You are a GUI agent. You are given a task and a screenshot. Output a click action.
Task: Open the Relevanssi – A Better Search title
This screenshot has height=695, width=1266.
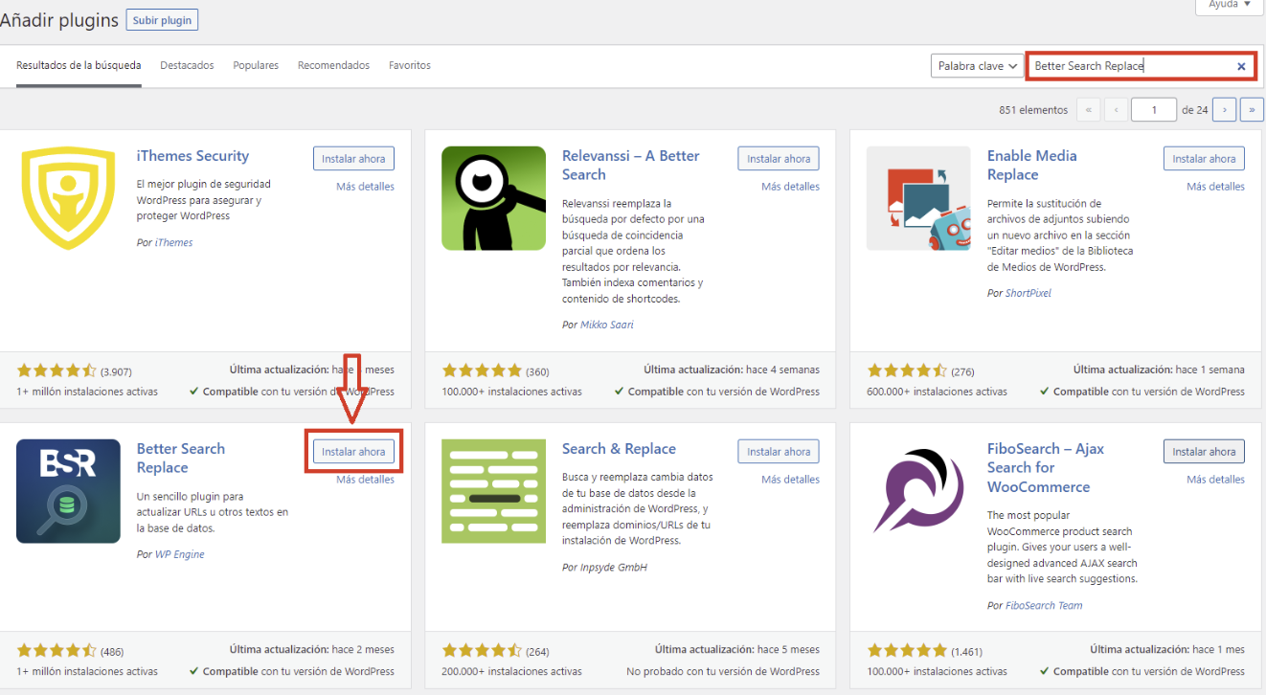(x=631, y=166)
